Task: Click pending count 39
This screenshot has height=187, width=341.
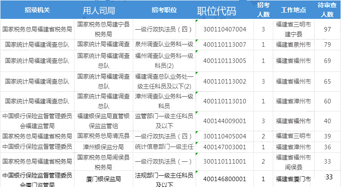Action: pos(327,137)
